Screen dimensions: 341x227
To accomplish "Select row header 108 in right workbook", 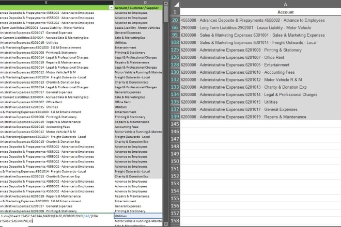I will (175, 42).
